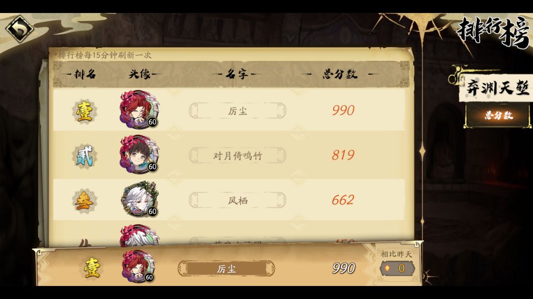Click the blue 贰 rank badge

click(x=84, y=156)
